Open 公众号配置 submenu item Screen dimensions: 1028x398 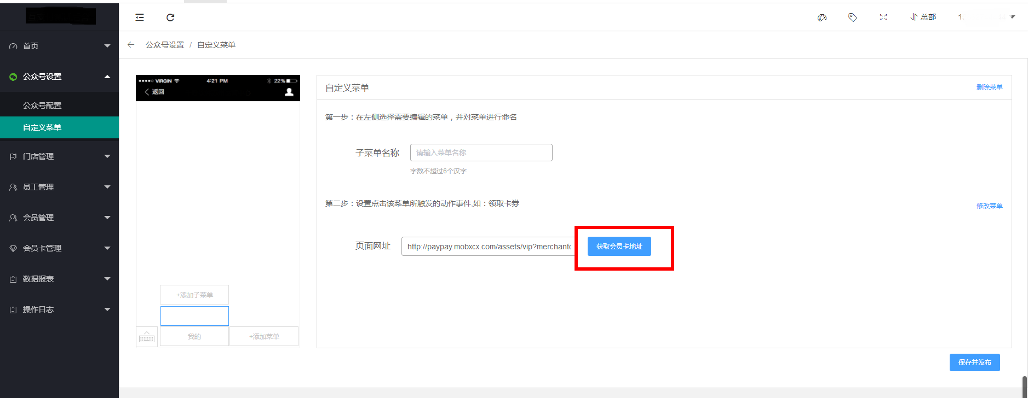point(59,106)
